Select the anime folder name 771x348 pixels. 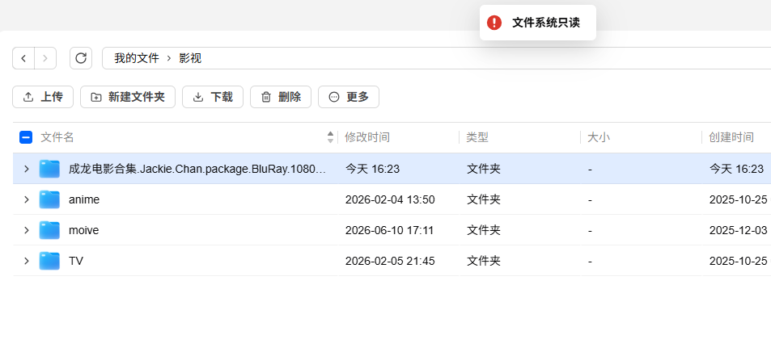click(84, 199)
